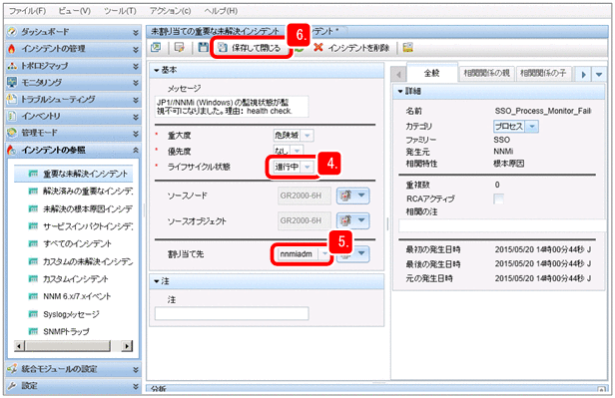The width and height of the screenshot is (615, 398).
Task: Click the ソースノード field GR2000-6H
Action: (x=305, y=196)
